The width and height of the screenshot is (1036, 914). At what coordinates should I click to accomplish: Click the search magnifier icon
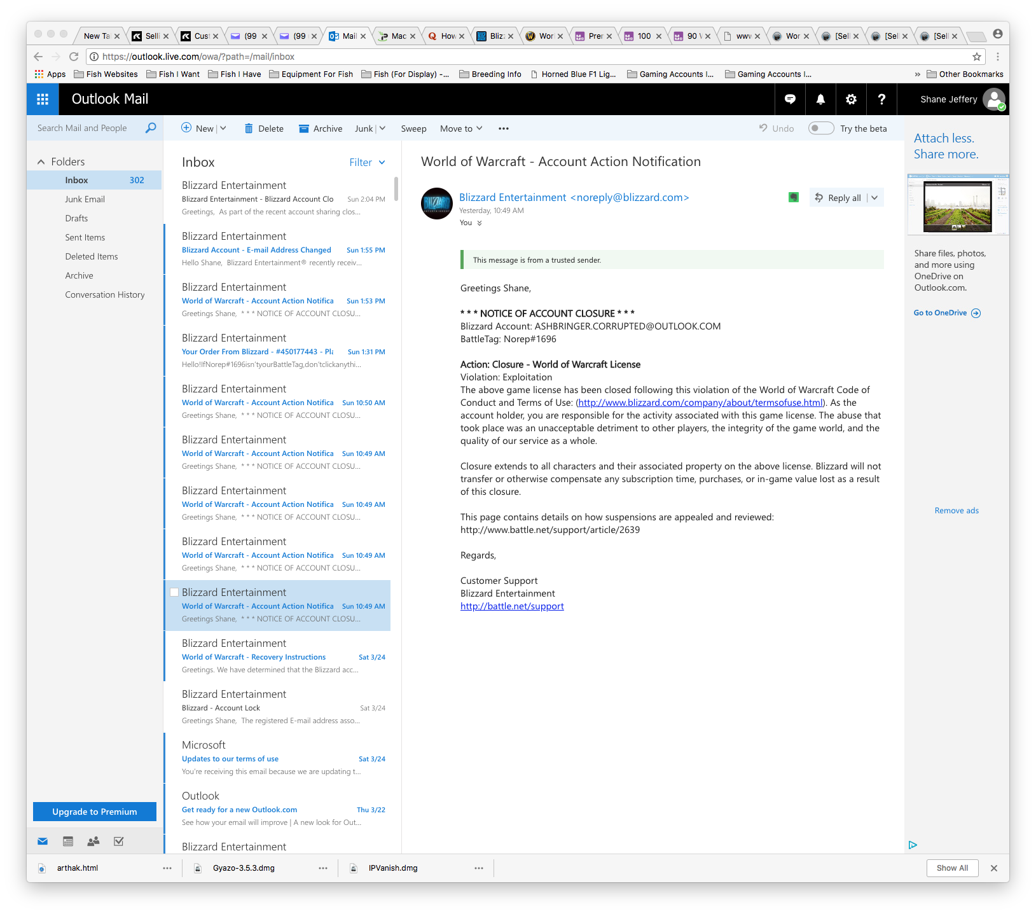point(151,128)
